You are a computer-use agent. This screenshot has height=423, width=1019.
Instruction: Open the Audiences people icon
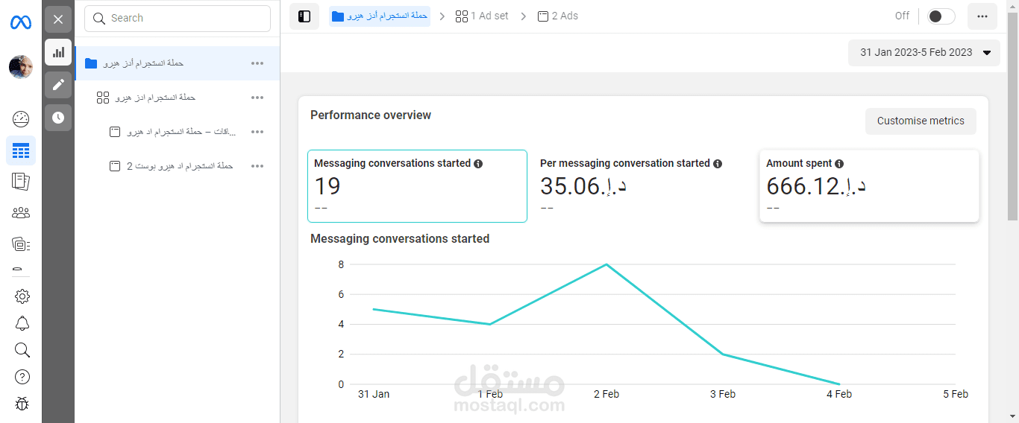21,213
